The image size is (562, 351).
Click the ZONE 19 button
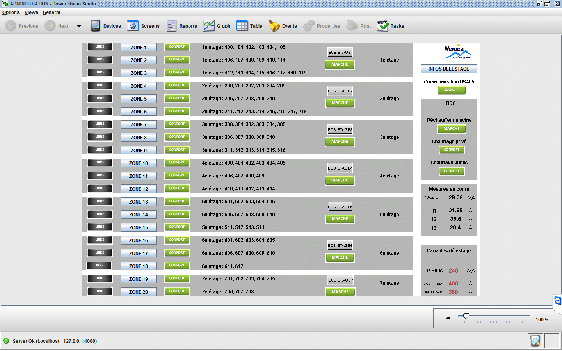click(x=139, y=279)
